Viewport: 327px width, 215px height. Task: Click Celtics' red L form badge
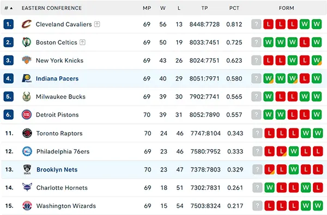305,42
